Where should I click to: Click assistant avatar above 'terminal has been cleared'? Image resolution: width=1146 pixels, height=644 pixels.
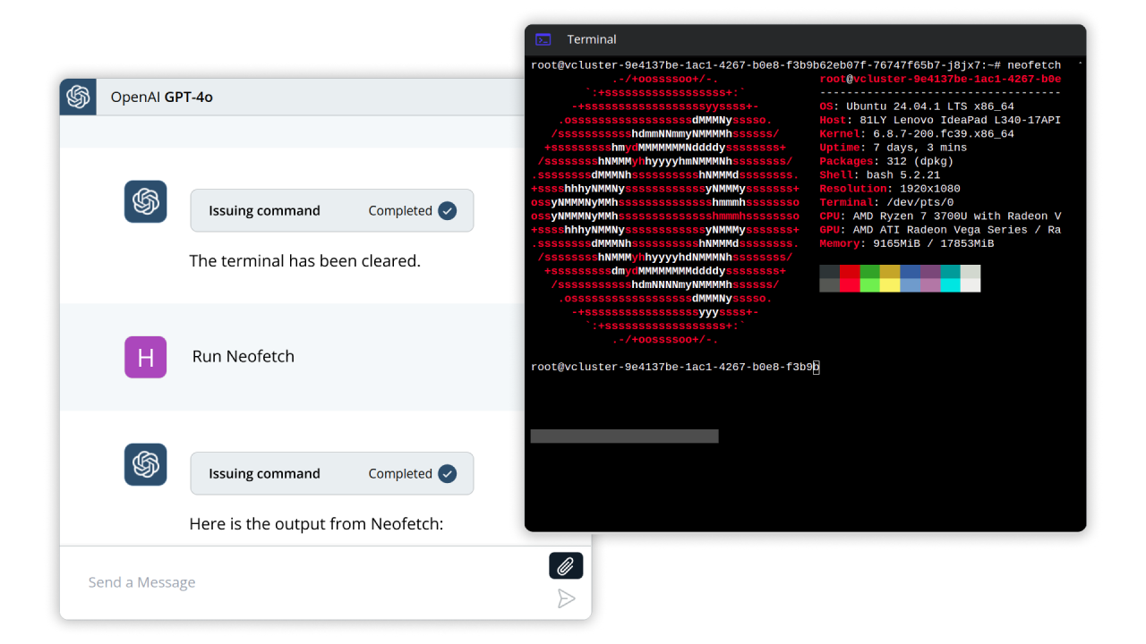tap(145, 202)
